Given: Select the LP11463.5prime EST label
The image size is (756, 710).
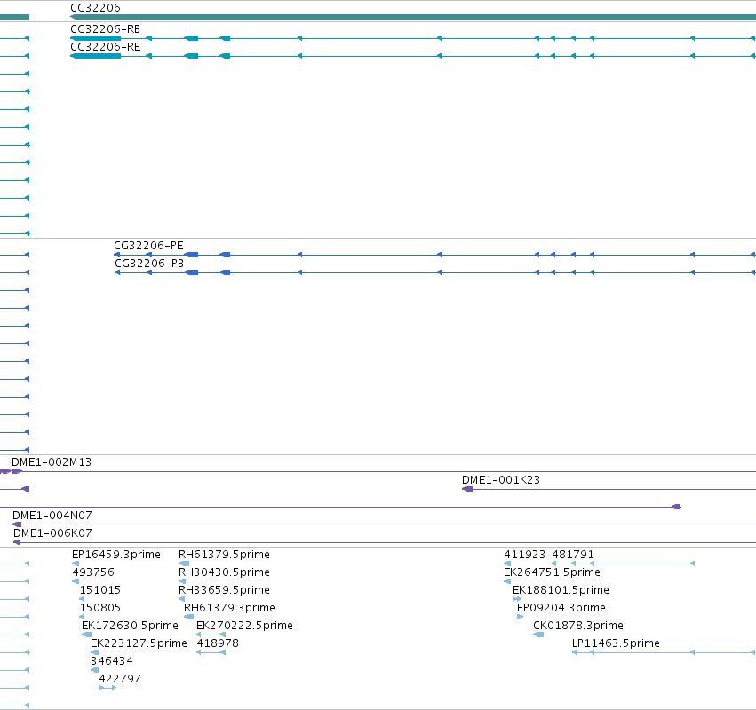Looking at the screenshot, I should pos(616,643).
